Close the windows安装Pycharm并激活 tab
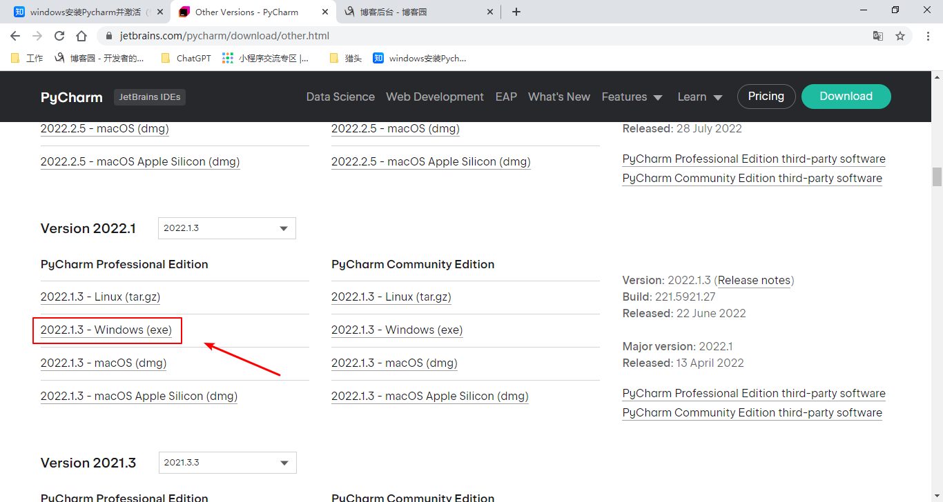This screenshot has width=943, height=502. click(x=159, y=12)
